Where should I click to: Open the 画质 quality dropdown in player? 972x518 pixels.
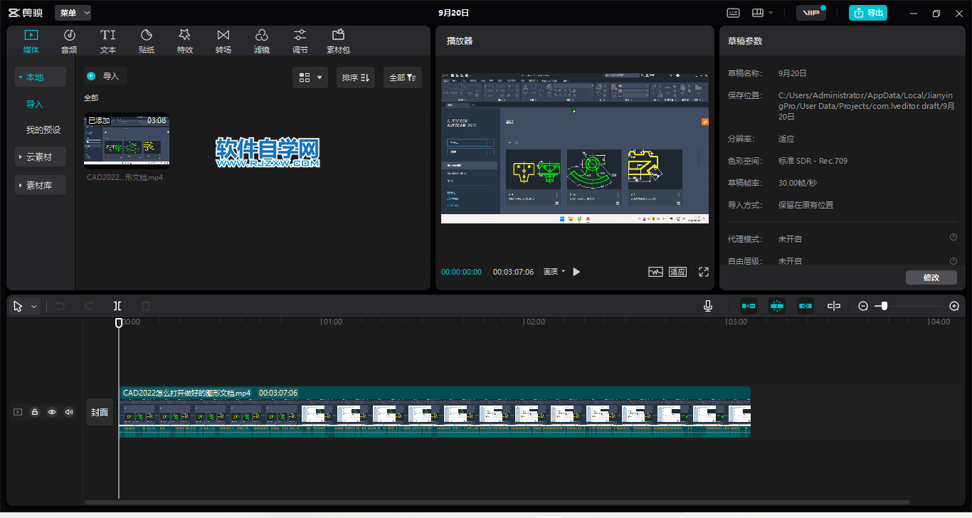point(554,272)
